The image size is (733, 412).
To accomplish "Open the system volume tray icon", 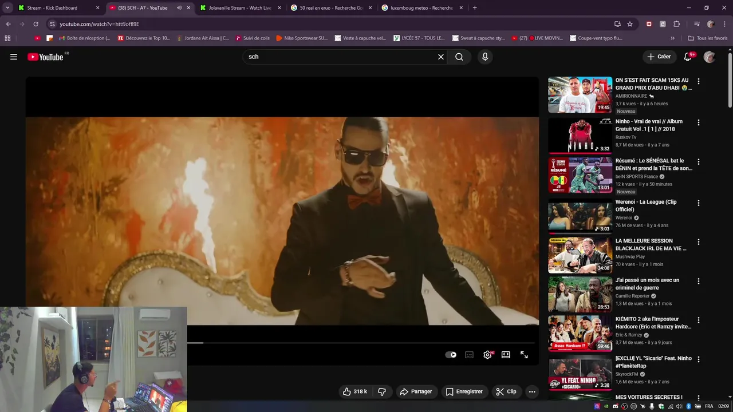I will (679, 406).
